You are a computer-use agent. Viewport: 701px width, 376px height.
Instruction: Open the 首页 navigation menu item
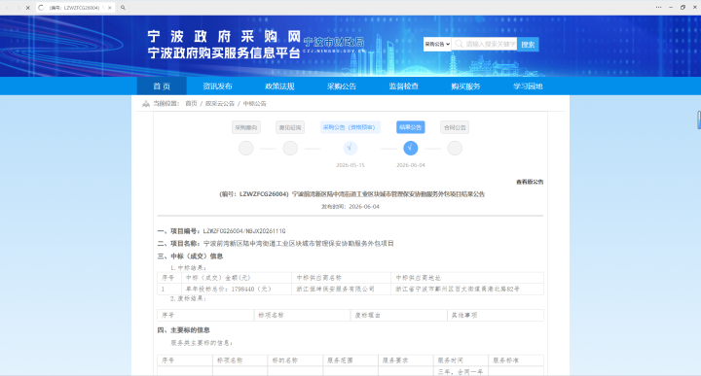[162, 86]
